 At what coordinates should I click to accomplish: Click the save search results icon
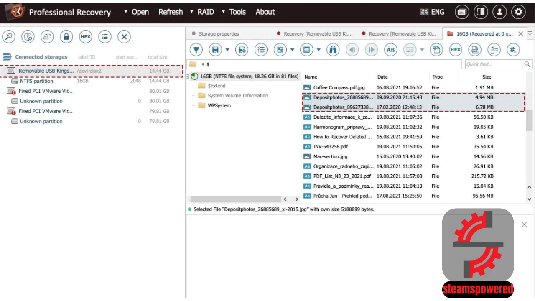pos(242,50)
